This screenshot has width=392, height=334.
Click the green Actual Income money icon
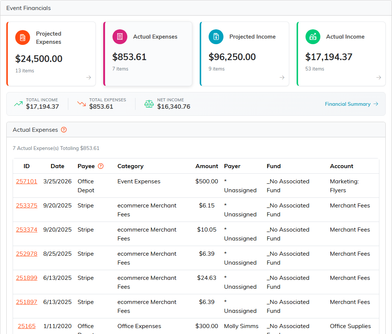coord(313,37)
